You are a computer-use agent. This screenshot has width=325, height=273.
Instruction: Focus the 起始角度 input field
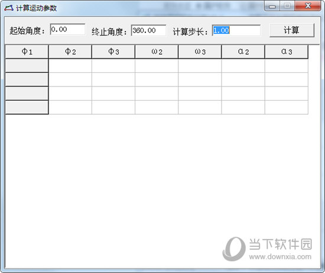coord(67,29)
